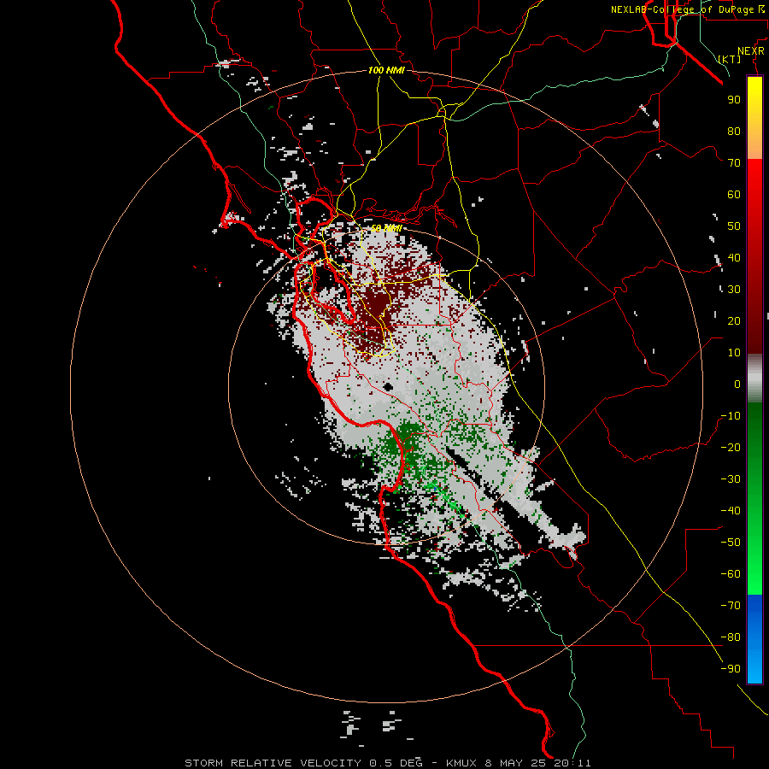Click the -50 value on velocity scale
The image size is (769, 769).
point(731,543)
